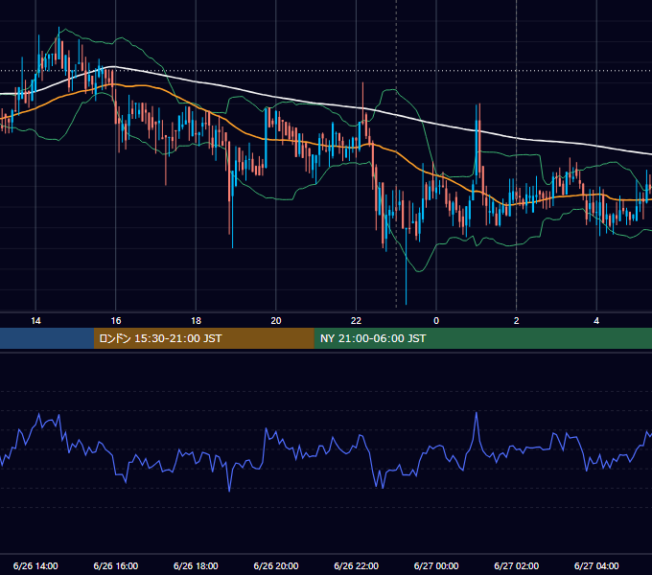Select the 18 hour axis label
This screenshot has width=652, height=575.
click(196, 321)
